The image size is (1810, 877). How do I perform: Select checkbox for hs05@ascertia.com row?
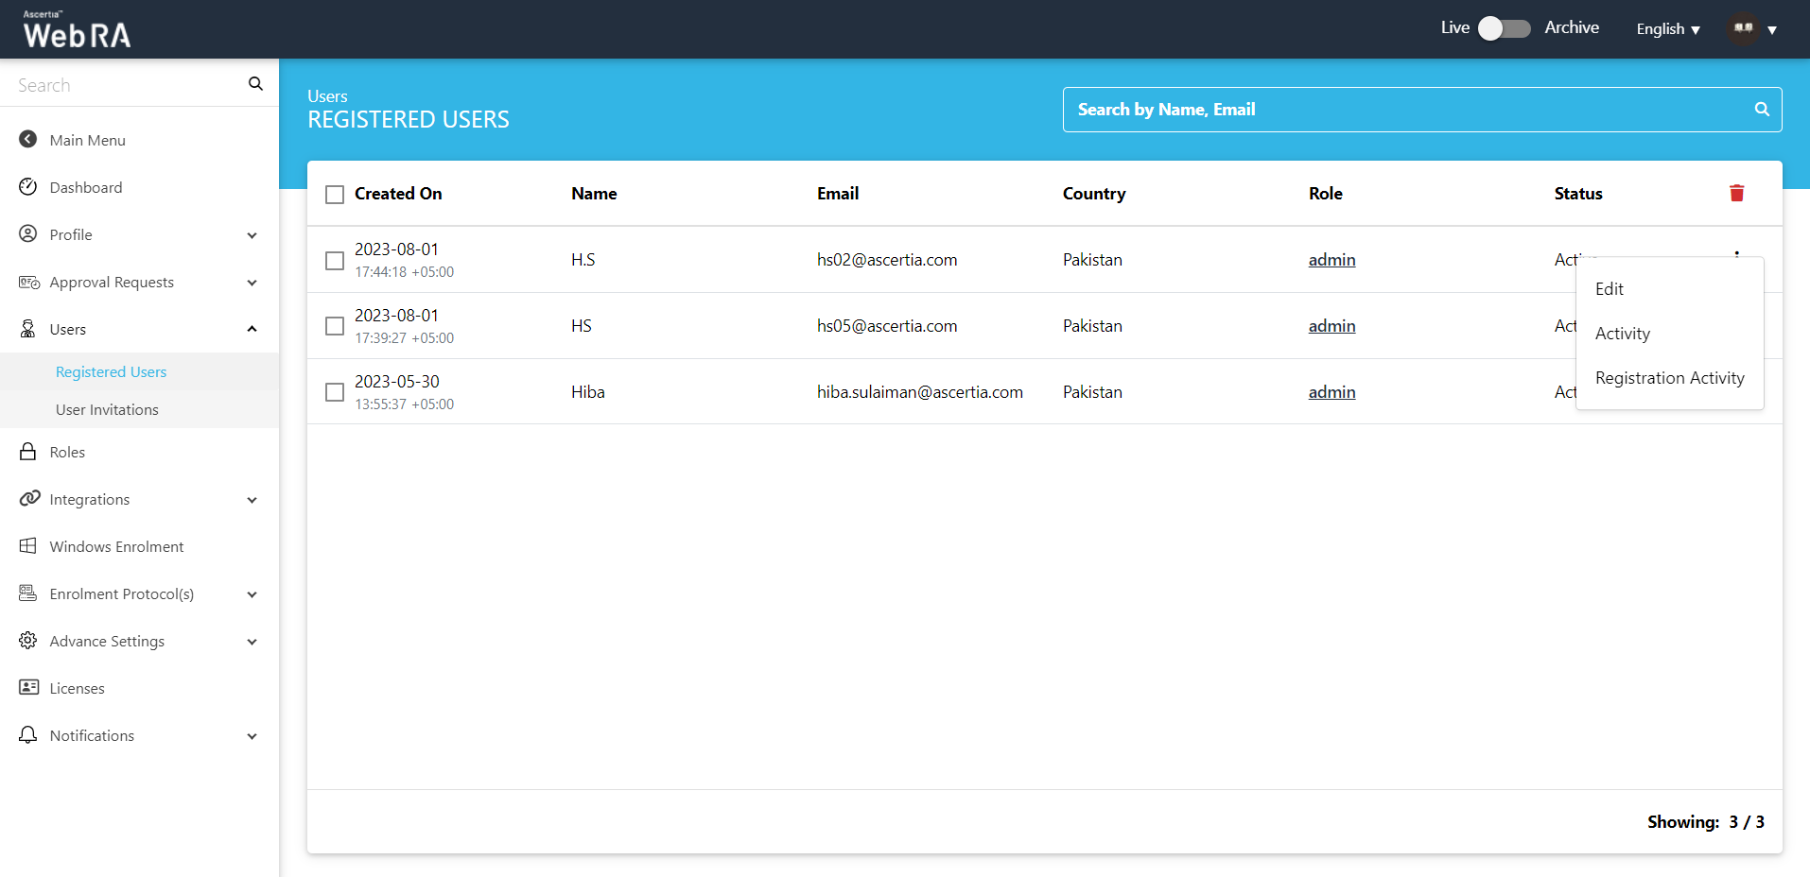[x=335, y=326]
